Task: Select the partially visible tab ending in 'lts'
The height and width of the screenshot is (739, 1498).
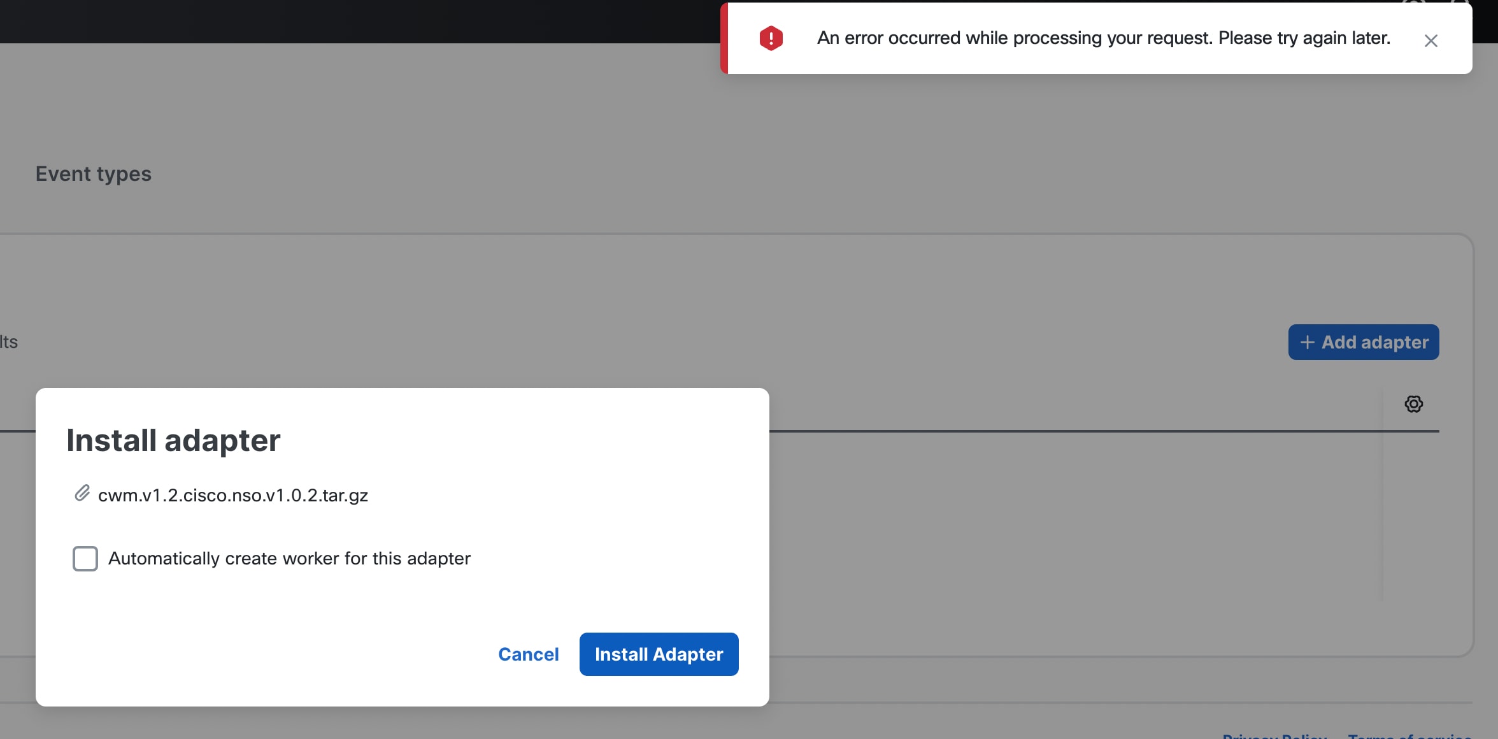Action: pos(9,342)
